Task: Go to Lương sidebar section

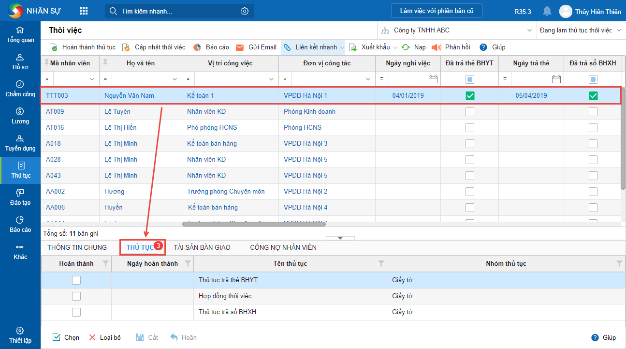Action: pyautogui.click(x=20, y=116)
